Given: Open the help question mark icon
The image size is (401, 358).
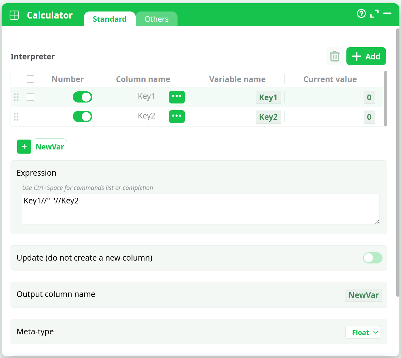Looking at the screenshot, I should point(361,13).
